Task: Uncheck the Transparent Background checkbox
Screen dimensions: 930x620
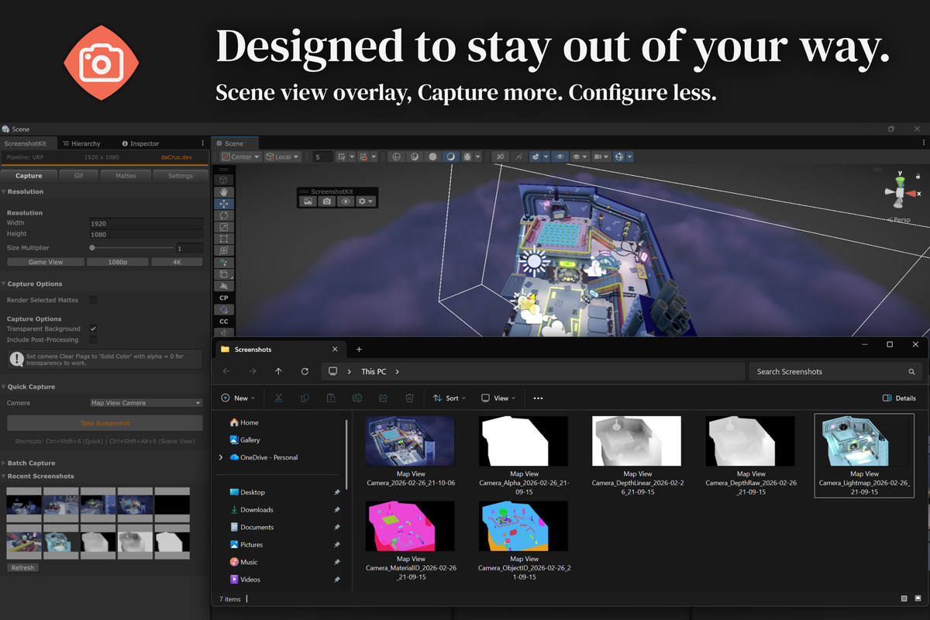Action: click(93, 329)
